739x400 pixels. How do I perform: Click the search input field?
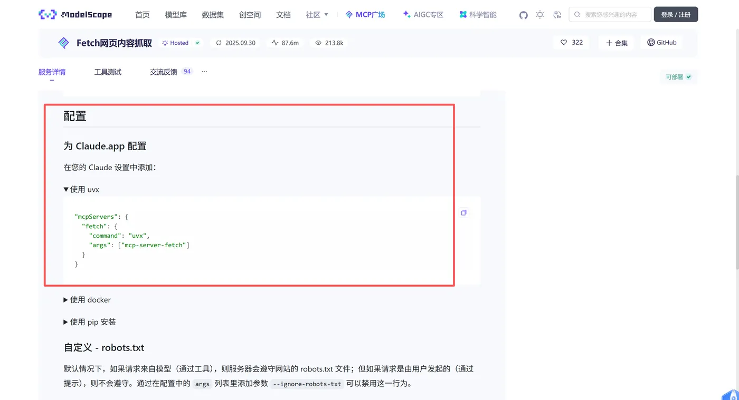click(x=610, y=15)
